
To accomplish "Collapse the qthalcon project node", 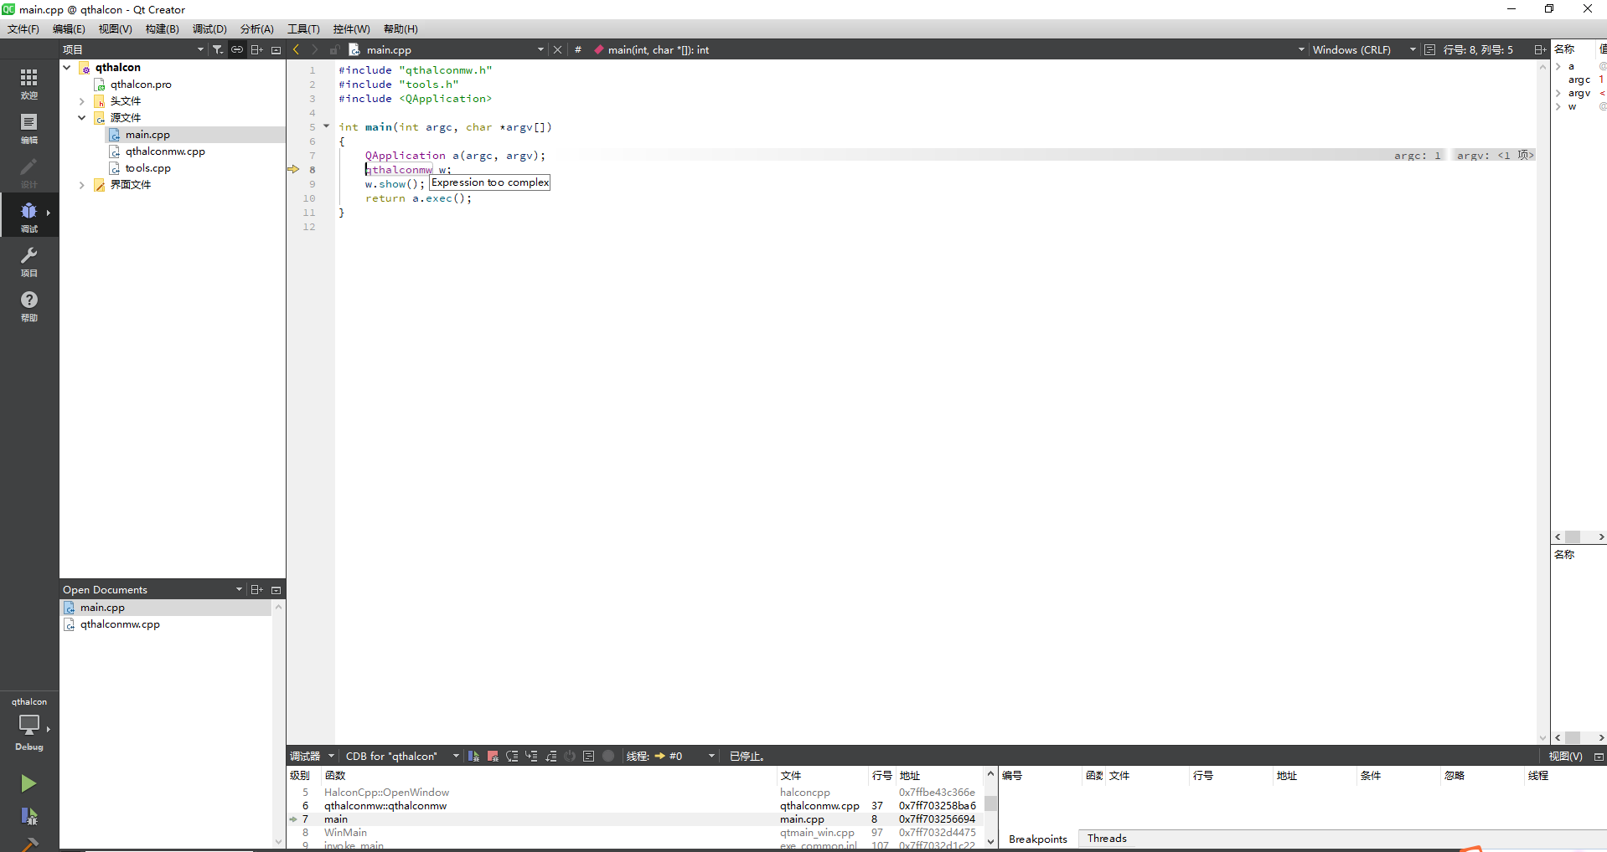I will pyautogui.click(x=67, y=68).
